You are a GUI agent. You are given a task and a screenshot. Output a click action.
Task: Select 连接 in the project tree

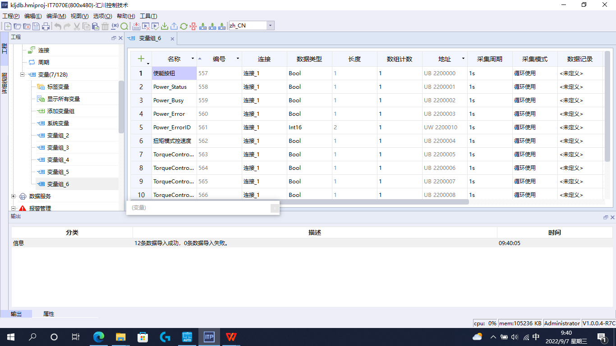[x=44, y=50]
